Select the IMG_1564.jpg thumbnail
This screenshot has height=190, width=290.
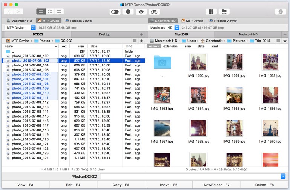click(198, 95)
